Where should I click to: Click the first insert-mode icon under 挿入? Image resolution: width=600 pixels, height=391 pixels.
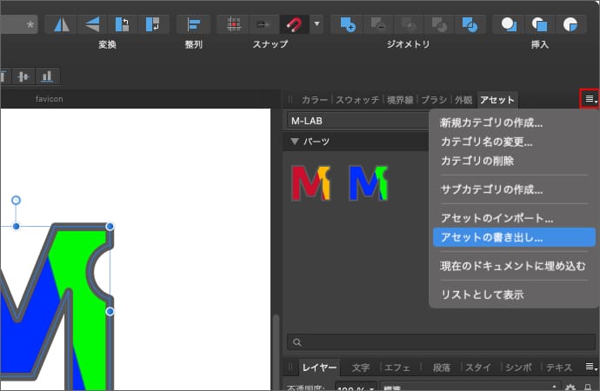point(510,23)
